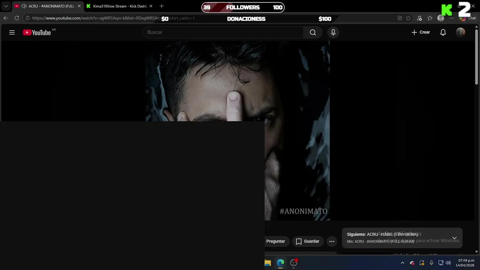Click the Siguiente: ACRU - HÁBIL text
Screen dimensions: 480x270
pos(382,234)
